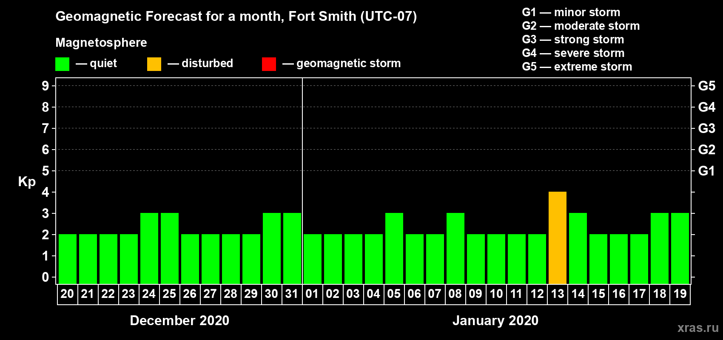Select the green bar for January 14

point(578,248)
